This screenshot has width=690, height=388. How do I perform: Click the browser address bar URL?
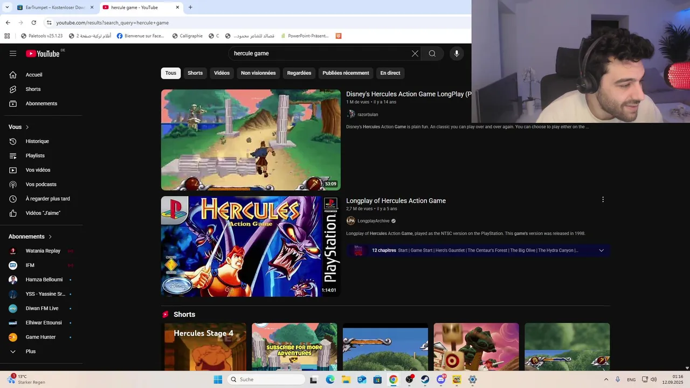[112, 23]
